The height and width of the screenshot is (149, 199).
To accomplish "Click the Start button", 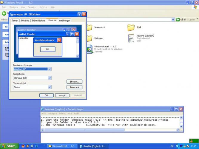I will (8, 146).
